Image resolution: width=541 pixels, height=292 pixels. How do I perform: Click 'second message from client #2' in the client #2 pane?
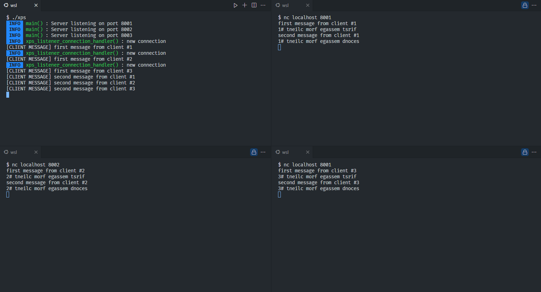[x=47, y=182]
